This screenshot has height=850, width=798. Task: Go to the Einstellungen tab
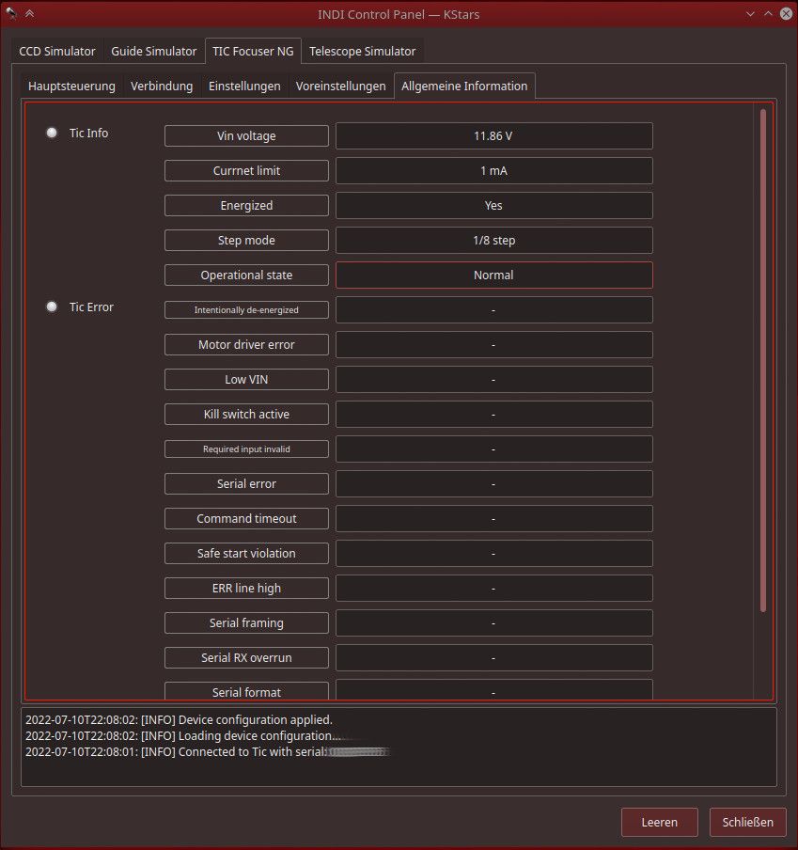click(x=244, y=86)
